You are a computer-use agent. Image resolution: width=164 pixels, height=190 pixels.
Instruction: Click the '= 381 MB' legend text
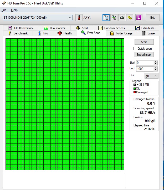143,85
